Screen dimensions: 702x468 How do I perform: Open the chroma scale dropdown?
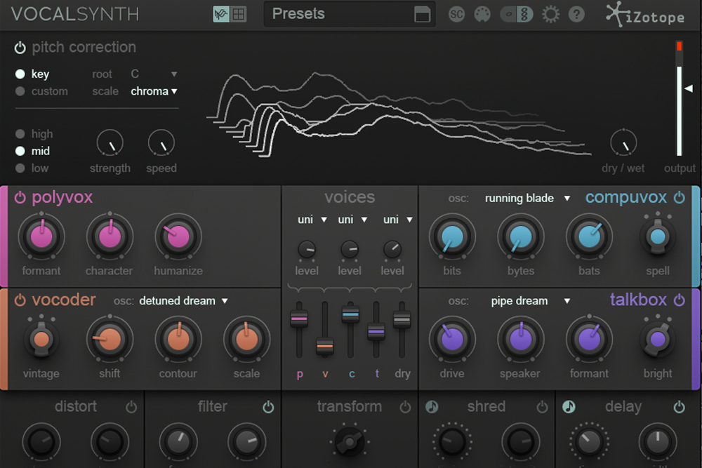tap(154, 91)
